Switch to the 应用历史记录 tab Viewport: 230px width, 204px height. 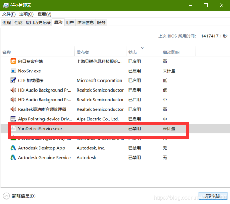pos(38,23)
